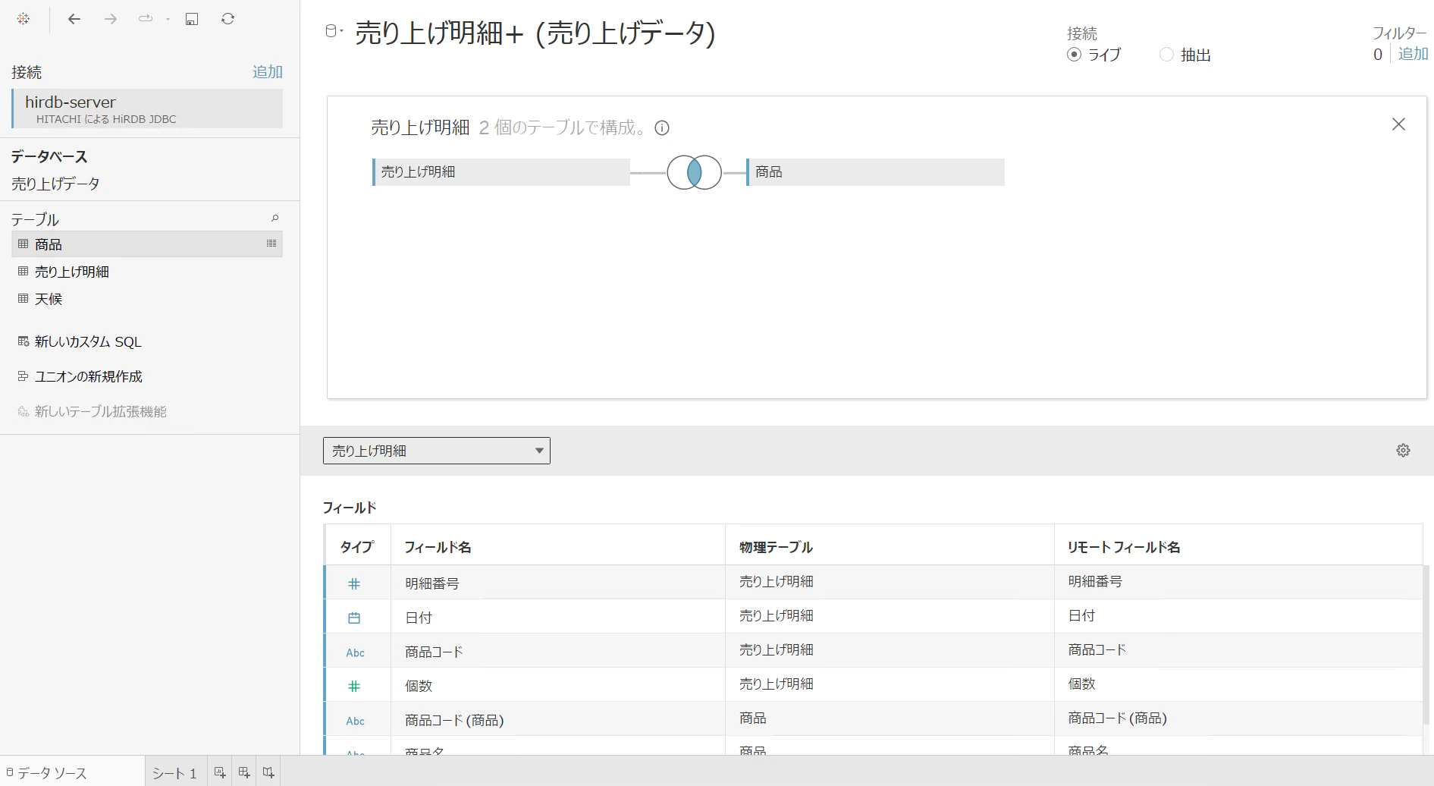Screen dimensions: 1434x786
Task: Open the data source cylinder menu by title
Action: point(334,31)
